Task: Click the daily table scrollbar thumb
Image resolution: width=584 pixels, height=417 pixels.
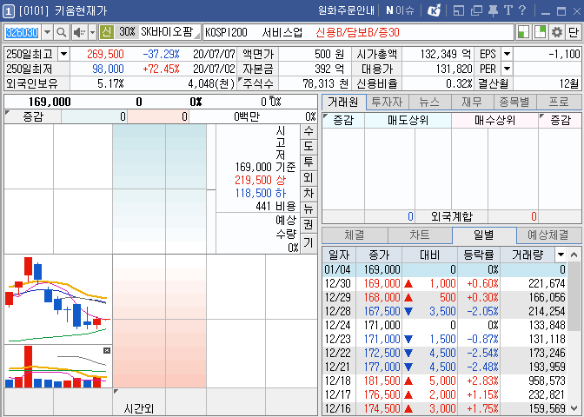Action: coord(574,296)
